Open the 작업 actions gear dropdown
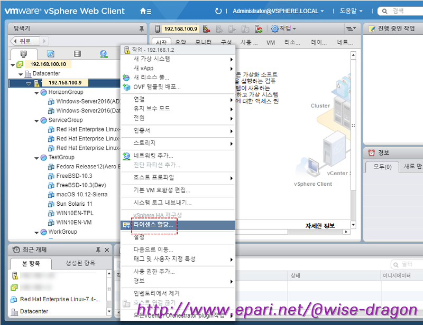Image resolution: width=423 pixels, height=325 pixels. [283, 28]
